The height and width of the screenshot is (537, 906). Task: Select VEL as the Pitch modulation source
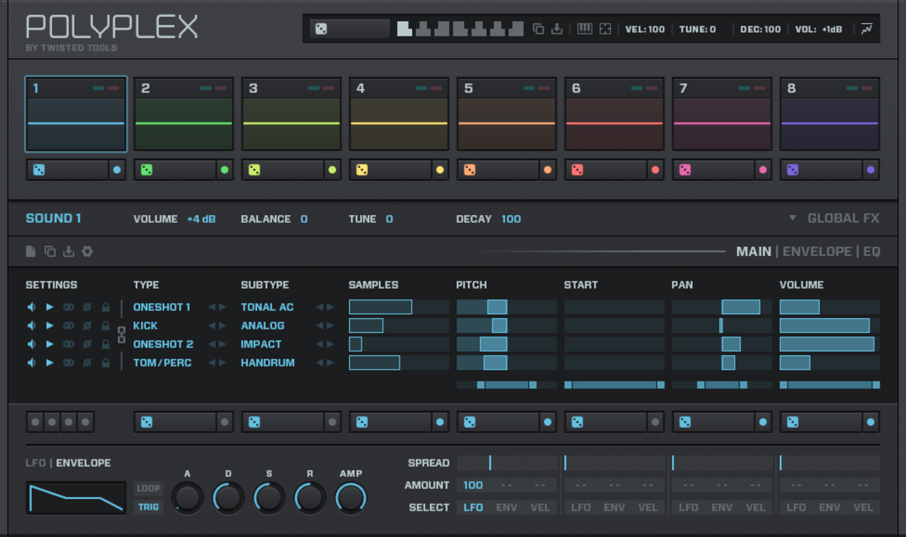point(541,508)
